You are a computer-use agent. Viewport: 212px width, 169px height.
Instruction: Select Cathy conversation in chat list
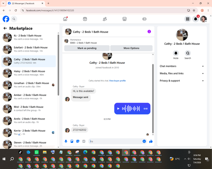tap(28, 61)
